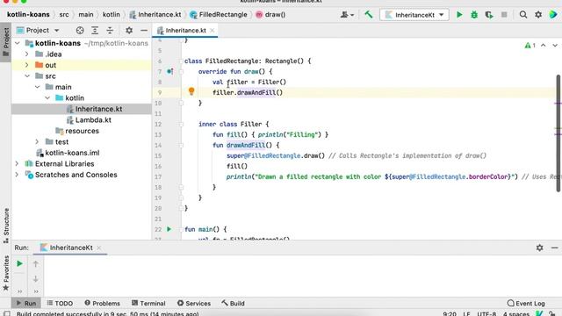This screenshot has height=316, width=562.
Task: Open the TODO tool window
Action: 60,303
